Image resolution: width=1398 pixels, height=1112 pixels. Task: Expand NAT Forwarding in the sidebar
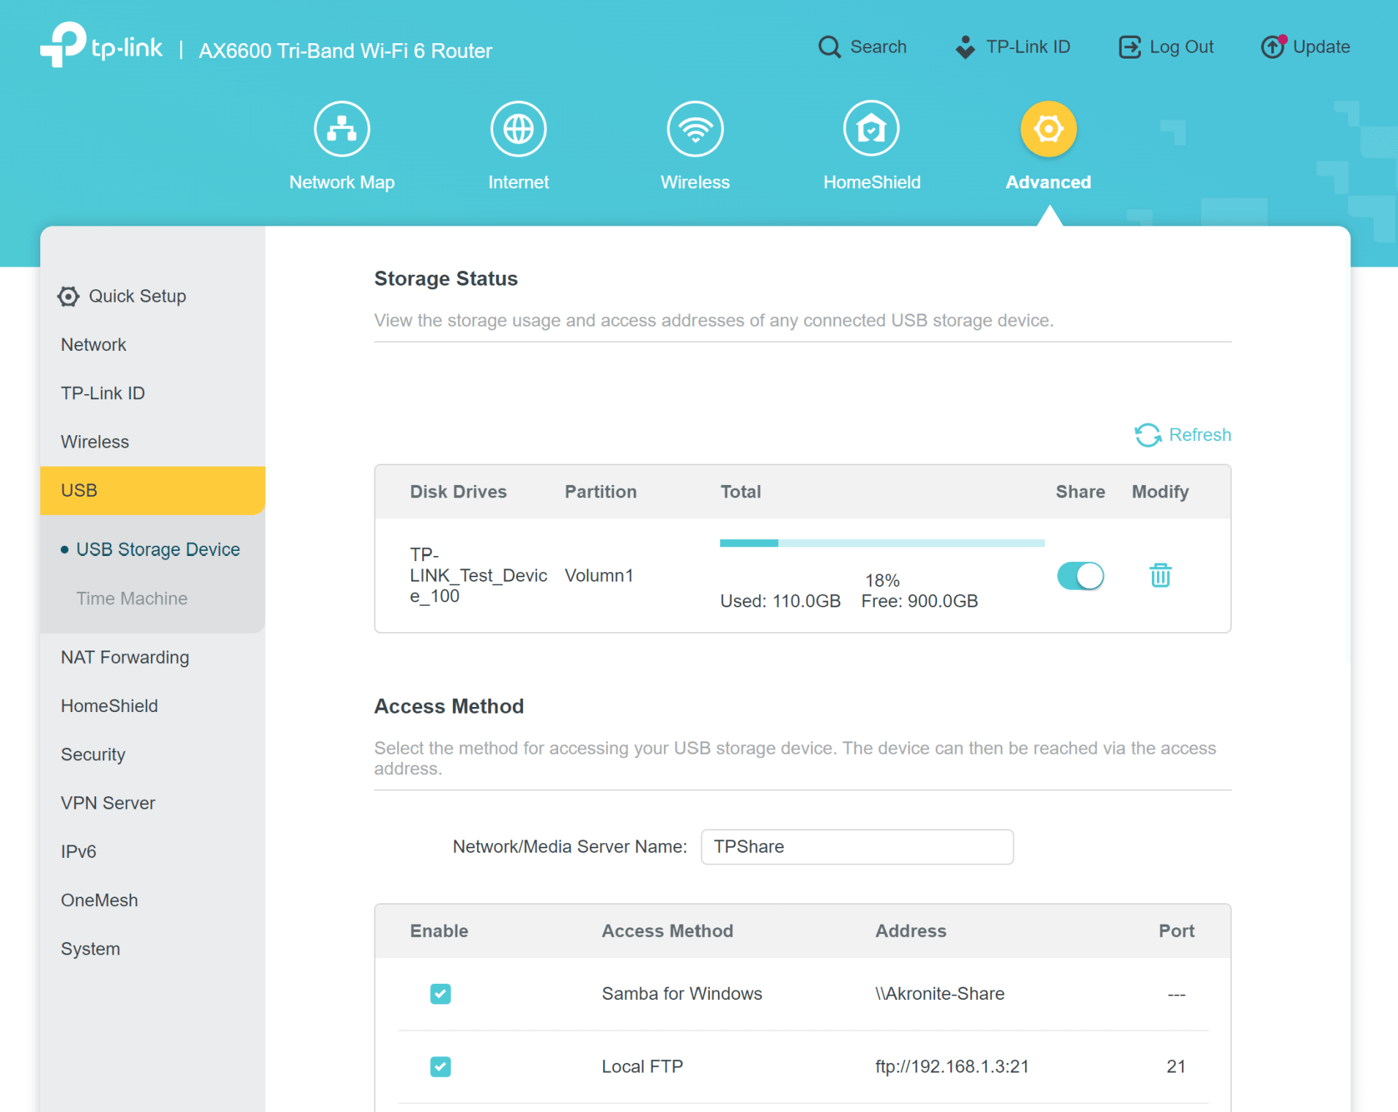pyautogui.click(x=125, y=657)
